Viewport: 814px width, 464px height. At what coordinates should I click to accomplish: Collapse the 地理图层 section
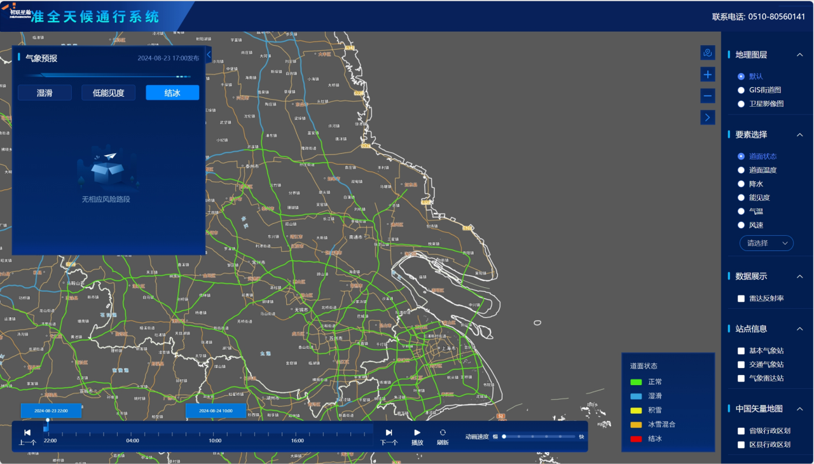[800, 55]
